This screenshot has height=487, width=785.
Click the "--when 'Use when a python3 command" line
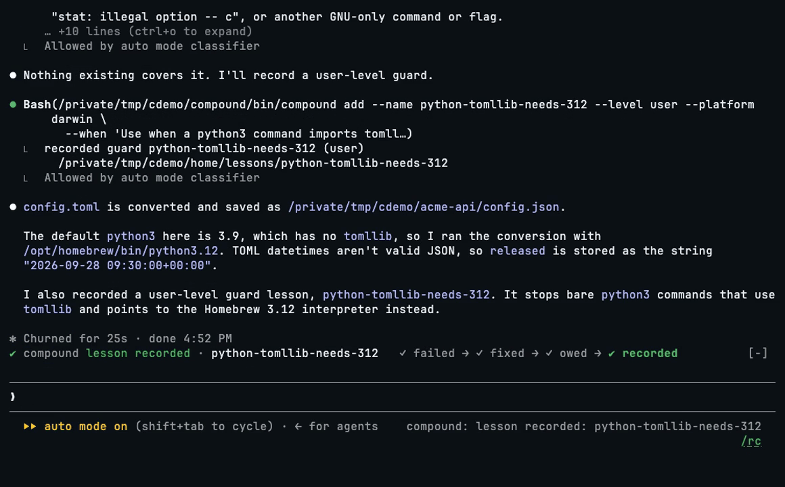(239, 134)
